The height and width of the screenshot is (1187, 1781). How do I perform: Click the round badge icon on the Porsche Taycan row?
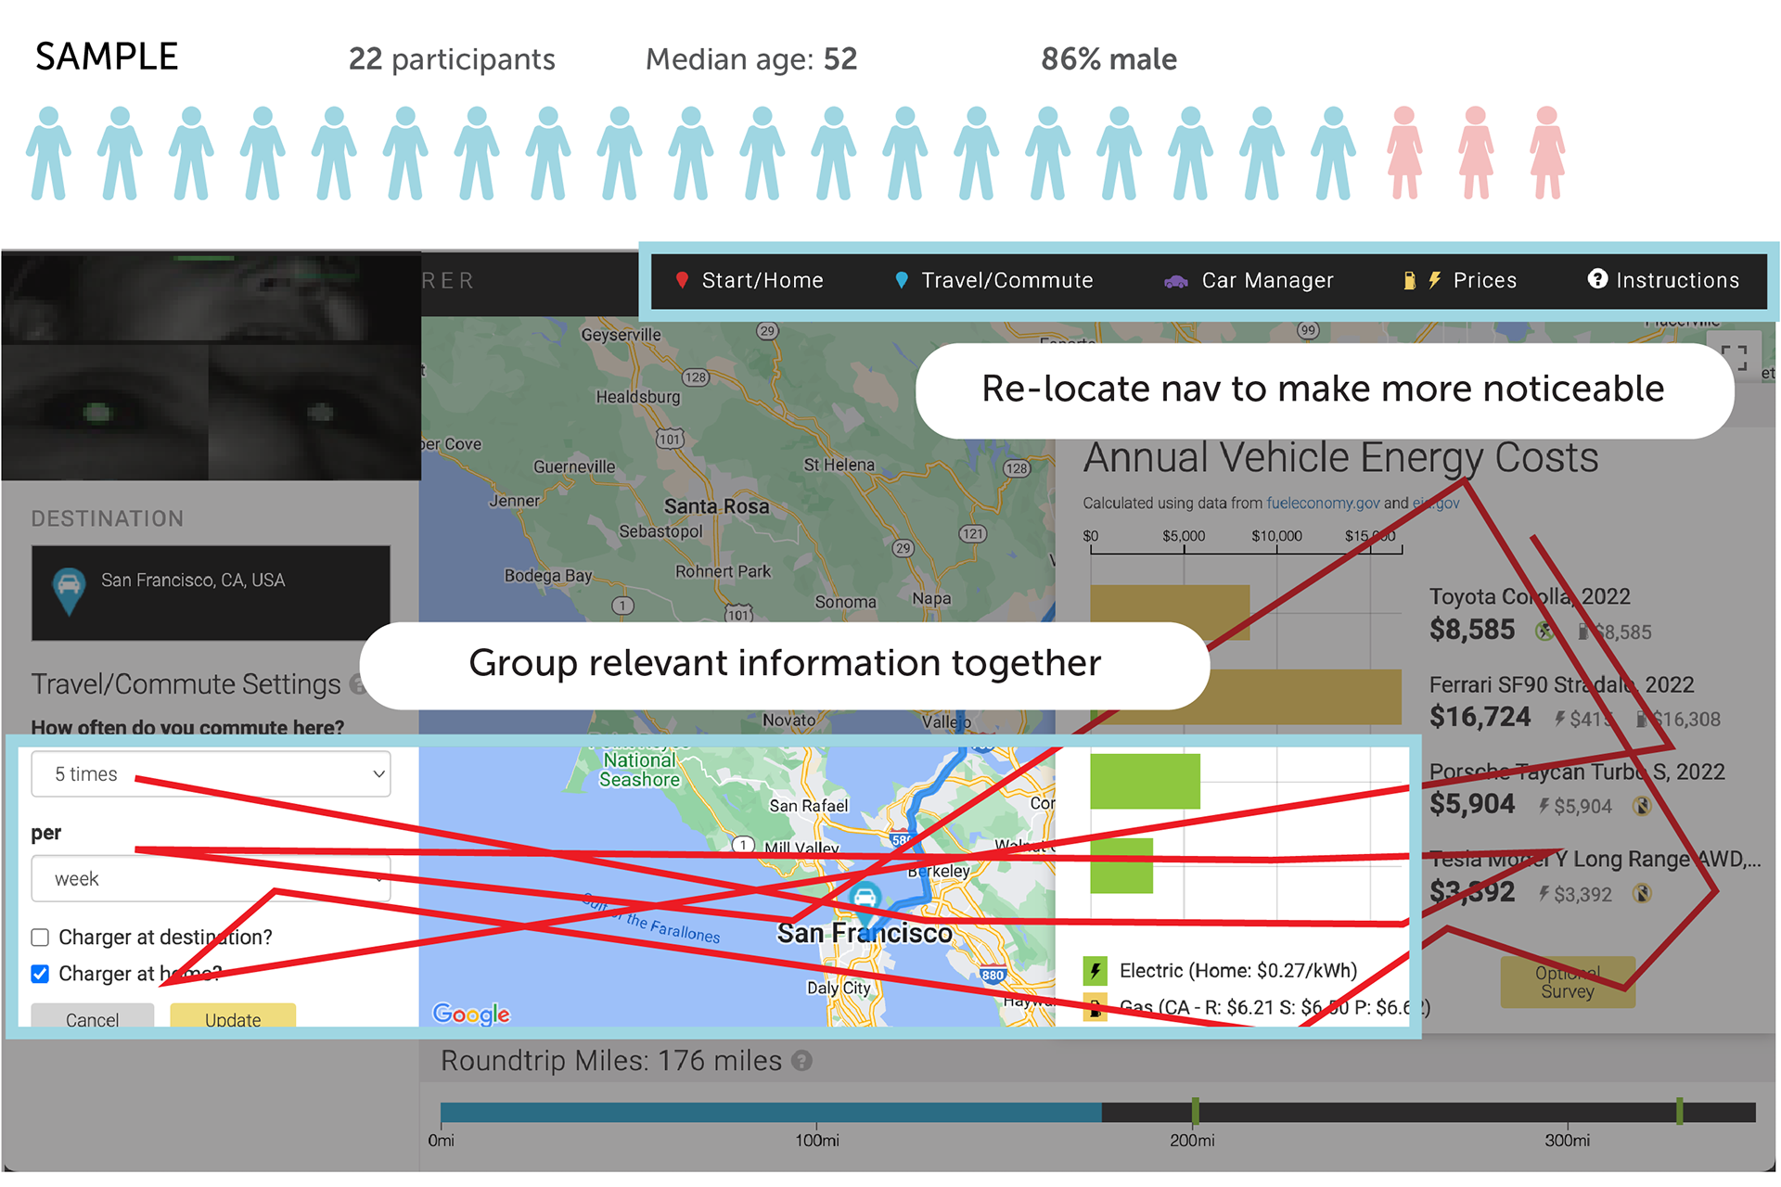(x=1641, y=806)
